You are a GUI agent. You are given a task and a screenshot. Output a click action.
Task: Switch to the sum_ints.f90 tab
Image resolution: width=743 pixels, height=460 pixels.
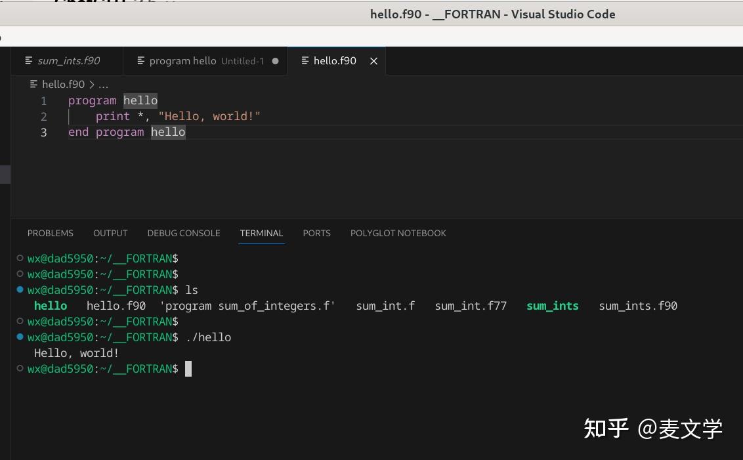click(68, 60)
